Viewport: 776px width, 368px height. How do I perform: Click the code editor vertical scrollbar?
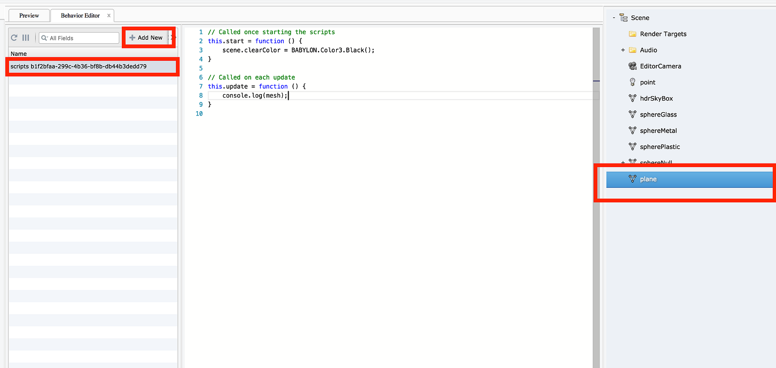[x=596, y=197]
